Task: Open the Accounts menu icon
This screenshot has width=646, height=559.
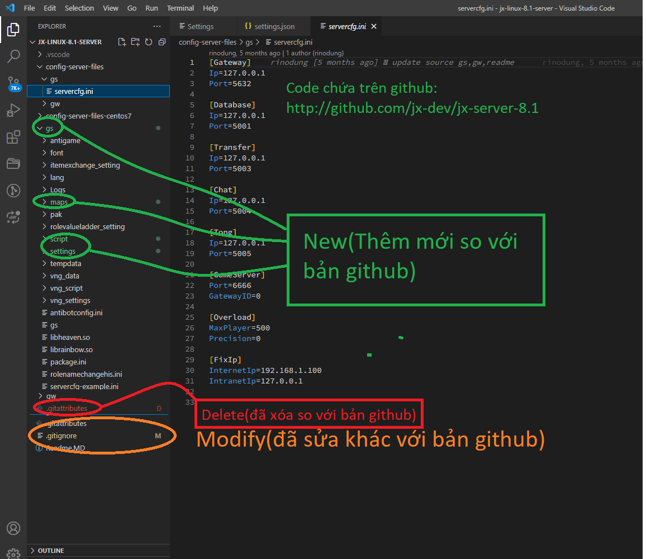Action: click(13, 528)
